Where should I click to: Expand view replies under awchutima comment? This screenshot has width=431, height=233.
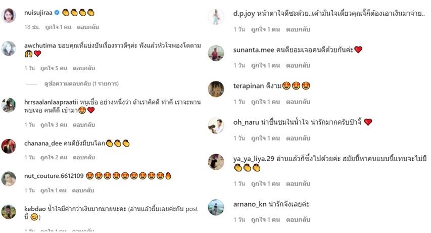tap(81, 83)
